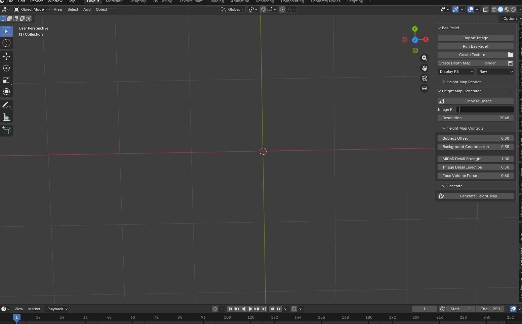Play the animation in reverse

pyautogui.click(x=244, y=309)
